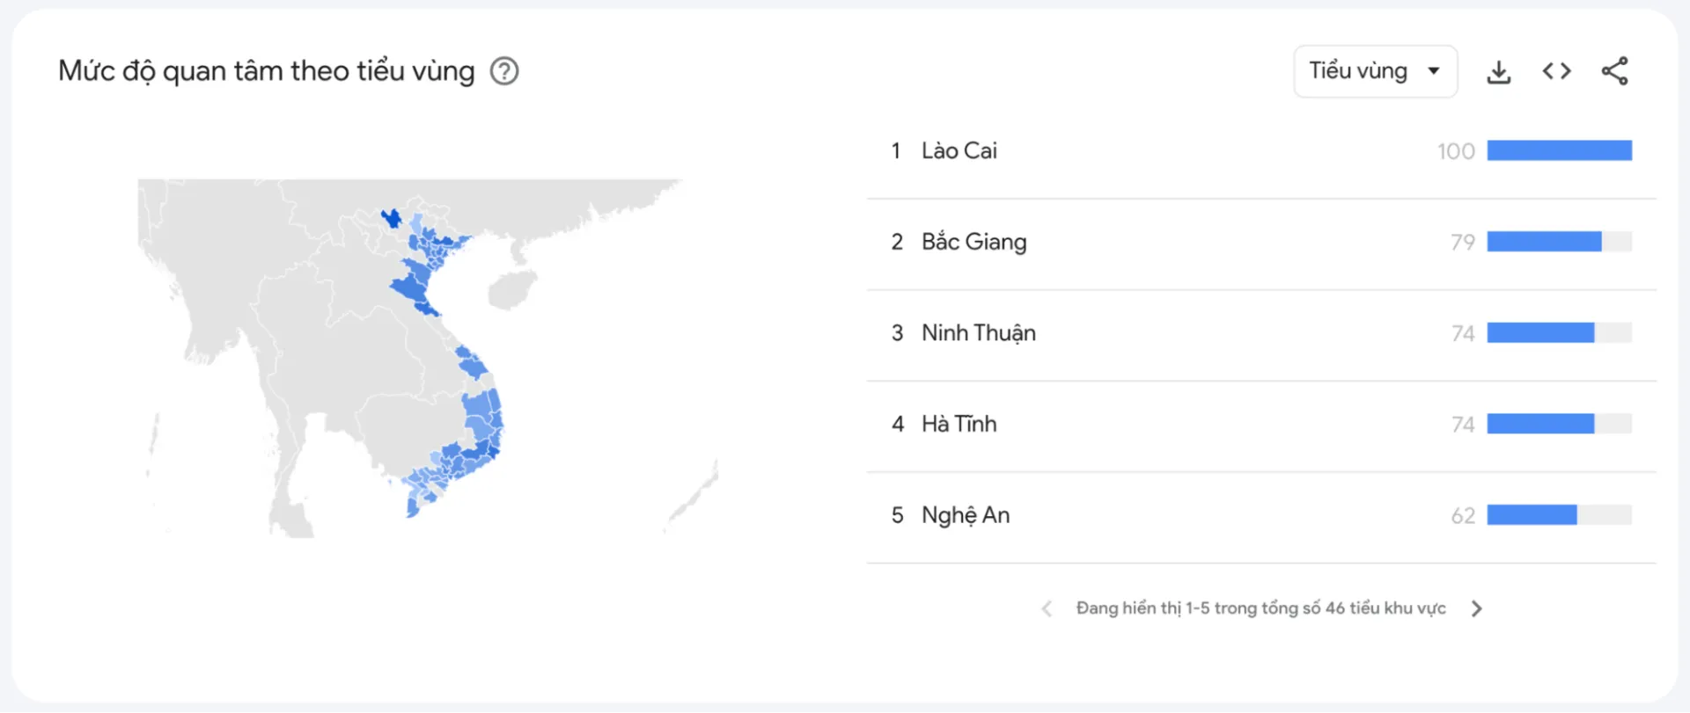Go to next page of subregions
The image size is (1690, 713).
tap(1477, 608)
